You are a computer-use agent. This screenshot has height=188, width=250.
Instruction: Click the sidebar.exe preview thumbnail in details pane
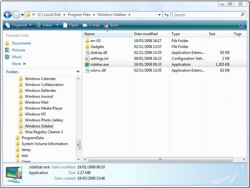[14, 174]
